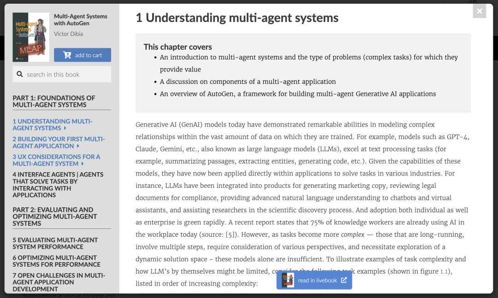Screen dimensions: 498x298
Task: Follow the figure 1.1 reference link
Action: [444, 272]
